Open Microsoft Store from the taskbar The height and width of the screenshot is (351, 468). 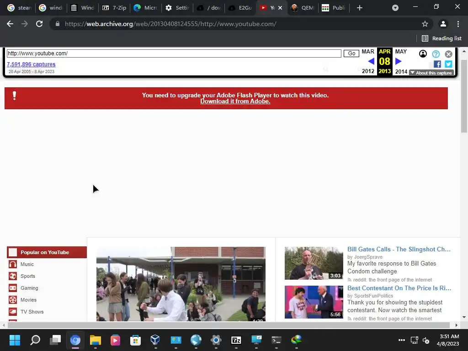point(135,340)
